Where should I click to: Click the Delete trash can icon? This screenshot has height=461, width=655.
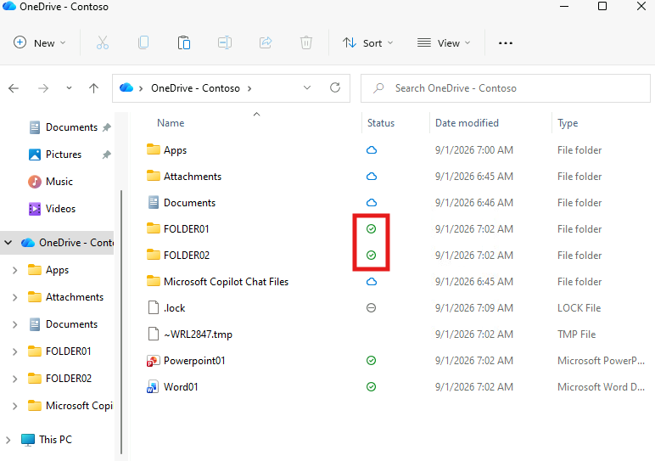[x=306, y=42]
